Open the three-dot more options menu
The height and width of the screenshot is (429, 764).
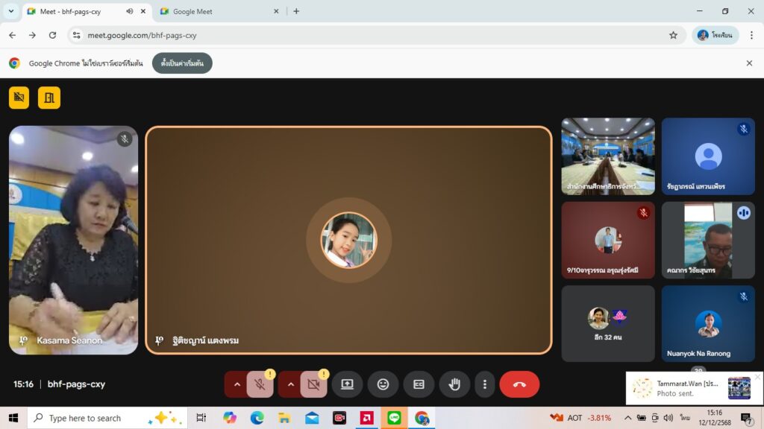485,384
